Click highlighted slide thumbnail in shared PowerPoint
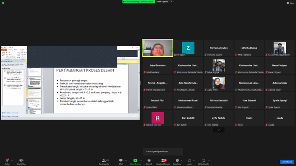 pos(35,93)
